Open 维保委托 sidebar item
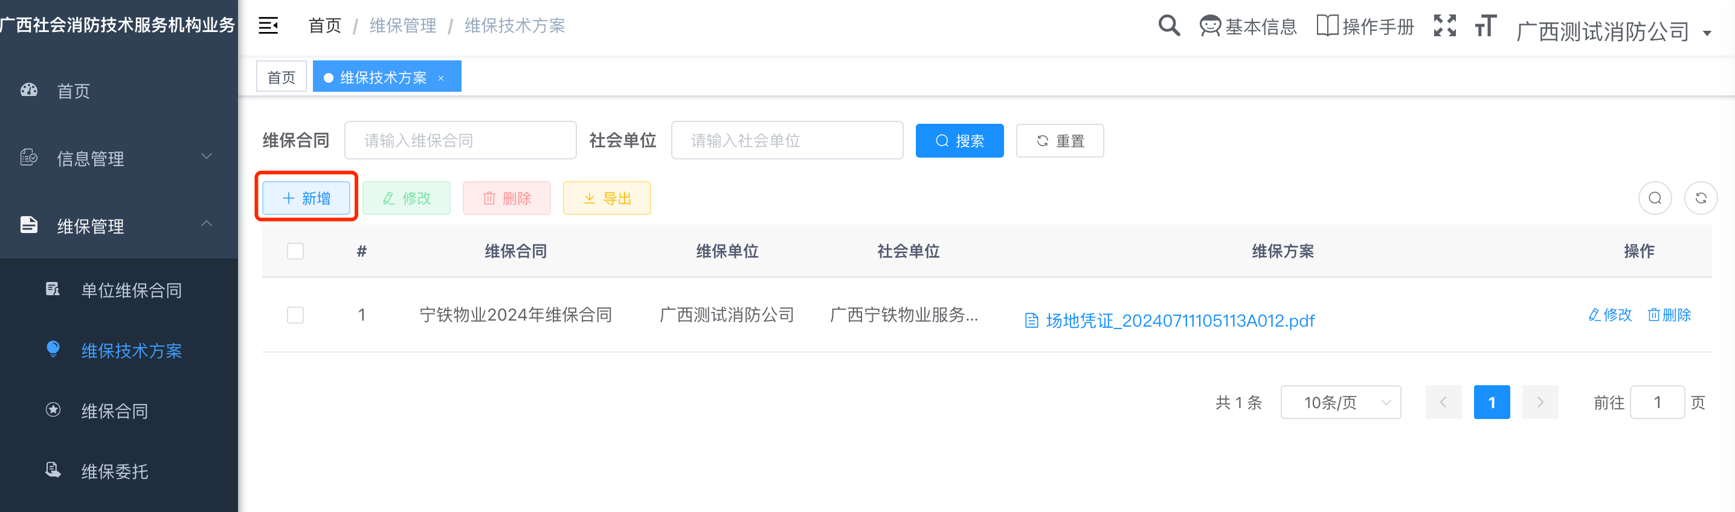This screenshot has width=1735, height=512. click(x=119, y=471)
